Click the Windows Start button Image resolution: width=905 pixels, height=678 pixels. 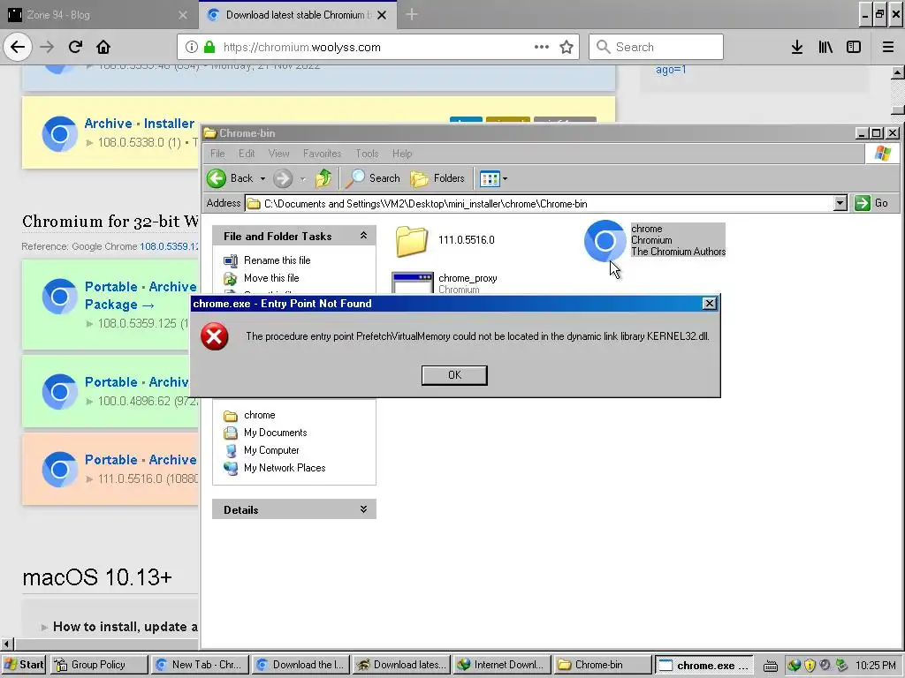tap(24, 665)
